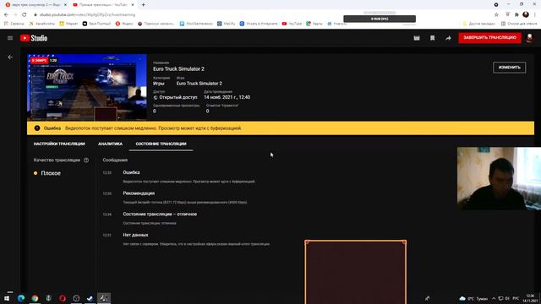Close the first browser tab

pos(65,5)
